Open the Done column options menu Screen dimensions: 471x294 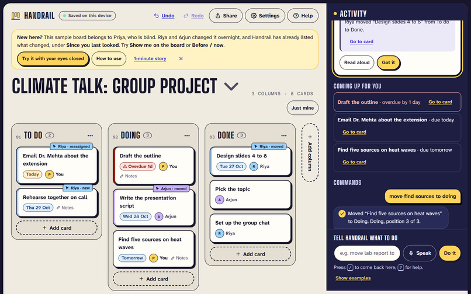[283, 135]
